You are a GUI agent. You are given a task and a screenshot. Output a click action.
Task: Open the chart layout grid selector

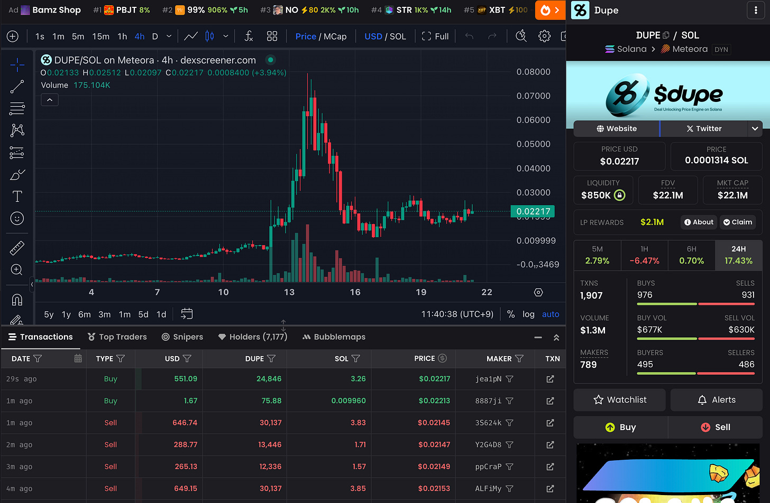[x=272, y=36]
